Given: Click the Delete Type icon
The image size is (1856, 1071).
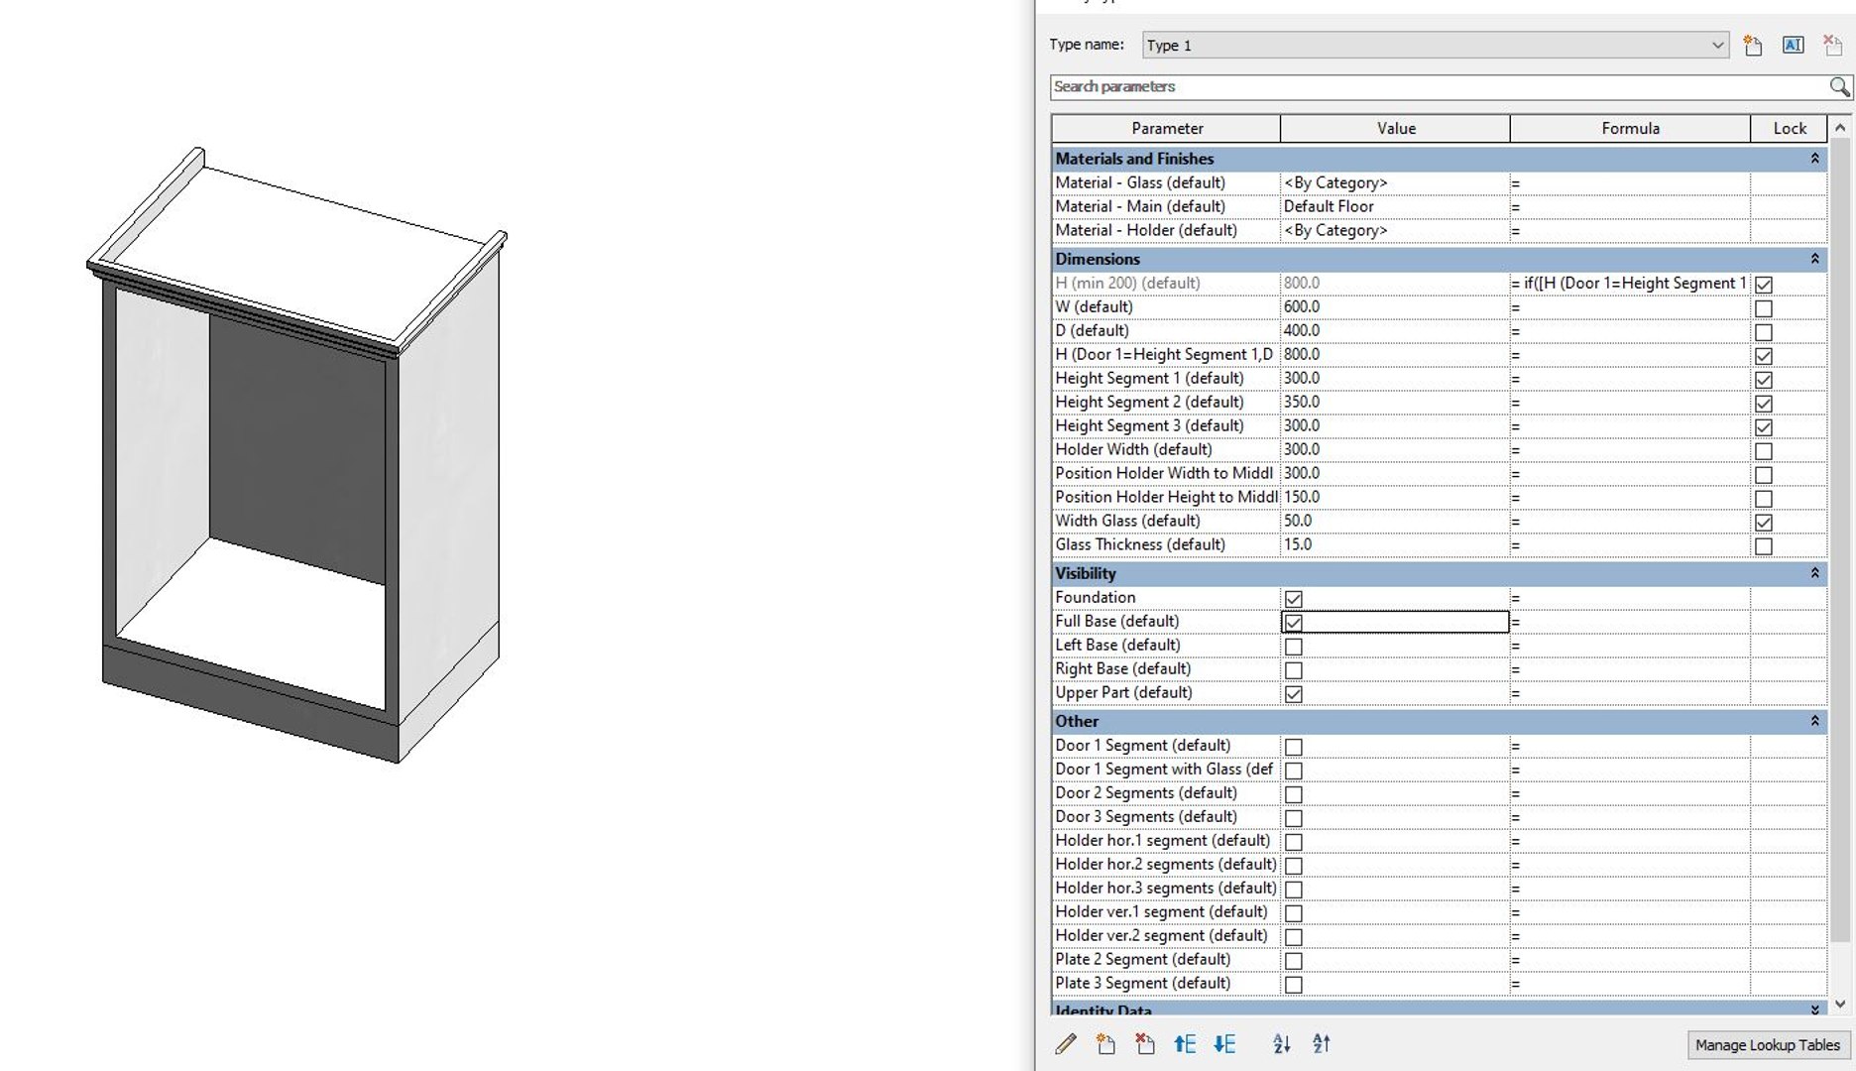Looking at the screenshot, I should (x=1832, y=45).
